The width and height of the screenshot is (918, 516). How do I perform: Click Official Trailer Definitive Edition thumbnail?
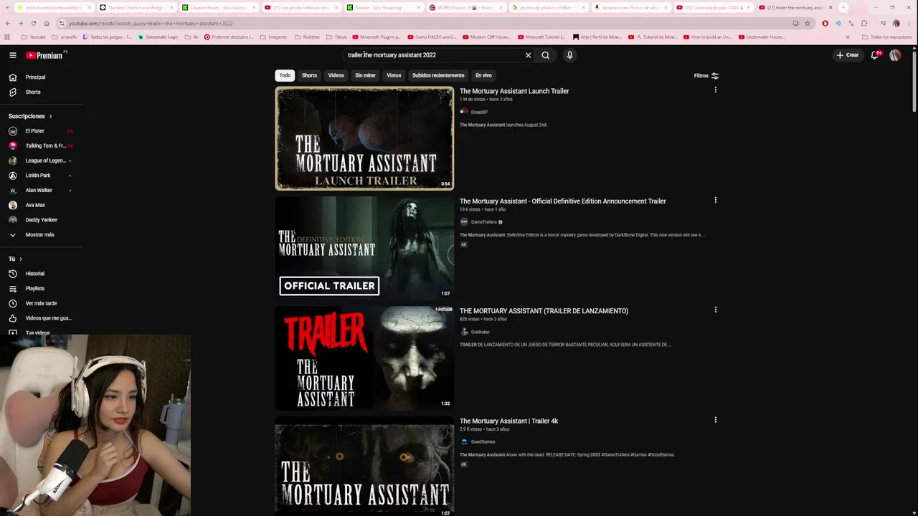(x=364, y=247)
